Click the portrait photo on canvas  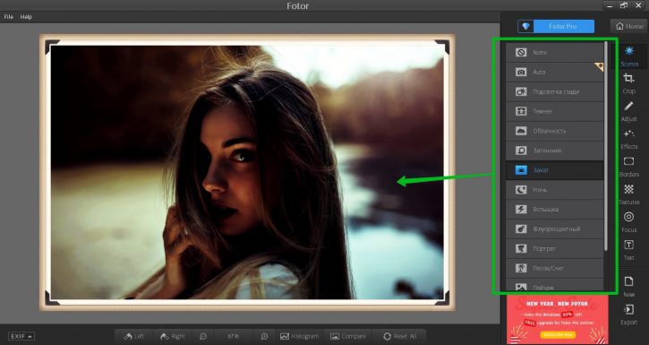pos(247,172)
